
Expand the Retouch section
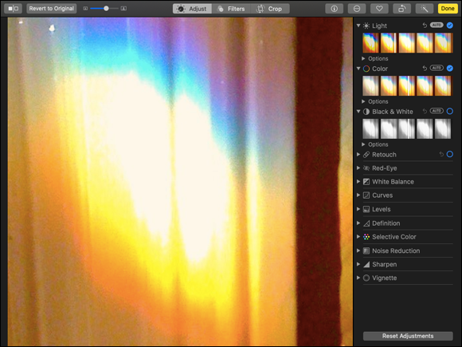pos(358,154)
